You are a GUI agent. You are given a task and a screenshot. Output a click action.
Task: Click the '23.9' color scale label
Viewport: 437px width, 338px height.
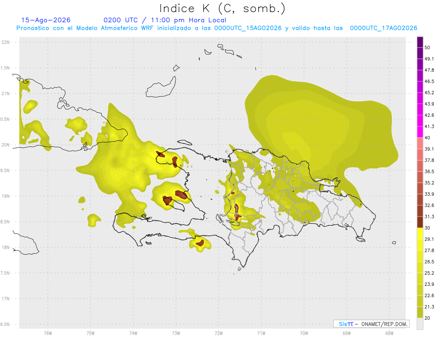[430, 284]
